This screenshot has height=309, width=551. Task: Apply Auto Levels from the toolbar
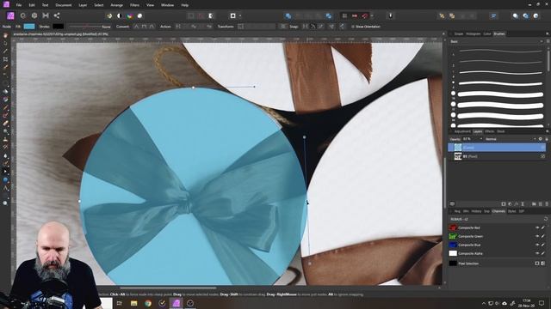[109, 15]
